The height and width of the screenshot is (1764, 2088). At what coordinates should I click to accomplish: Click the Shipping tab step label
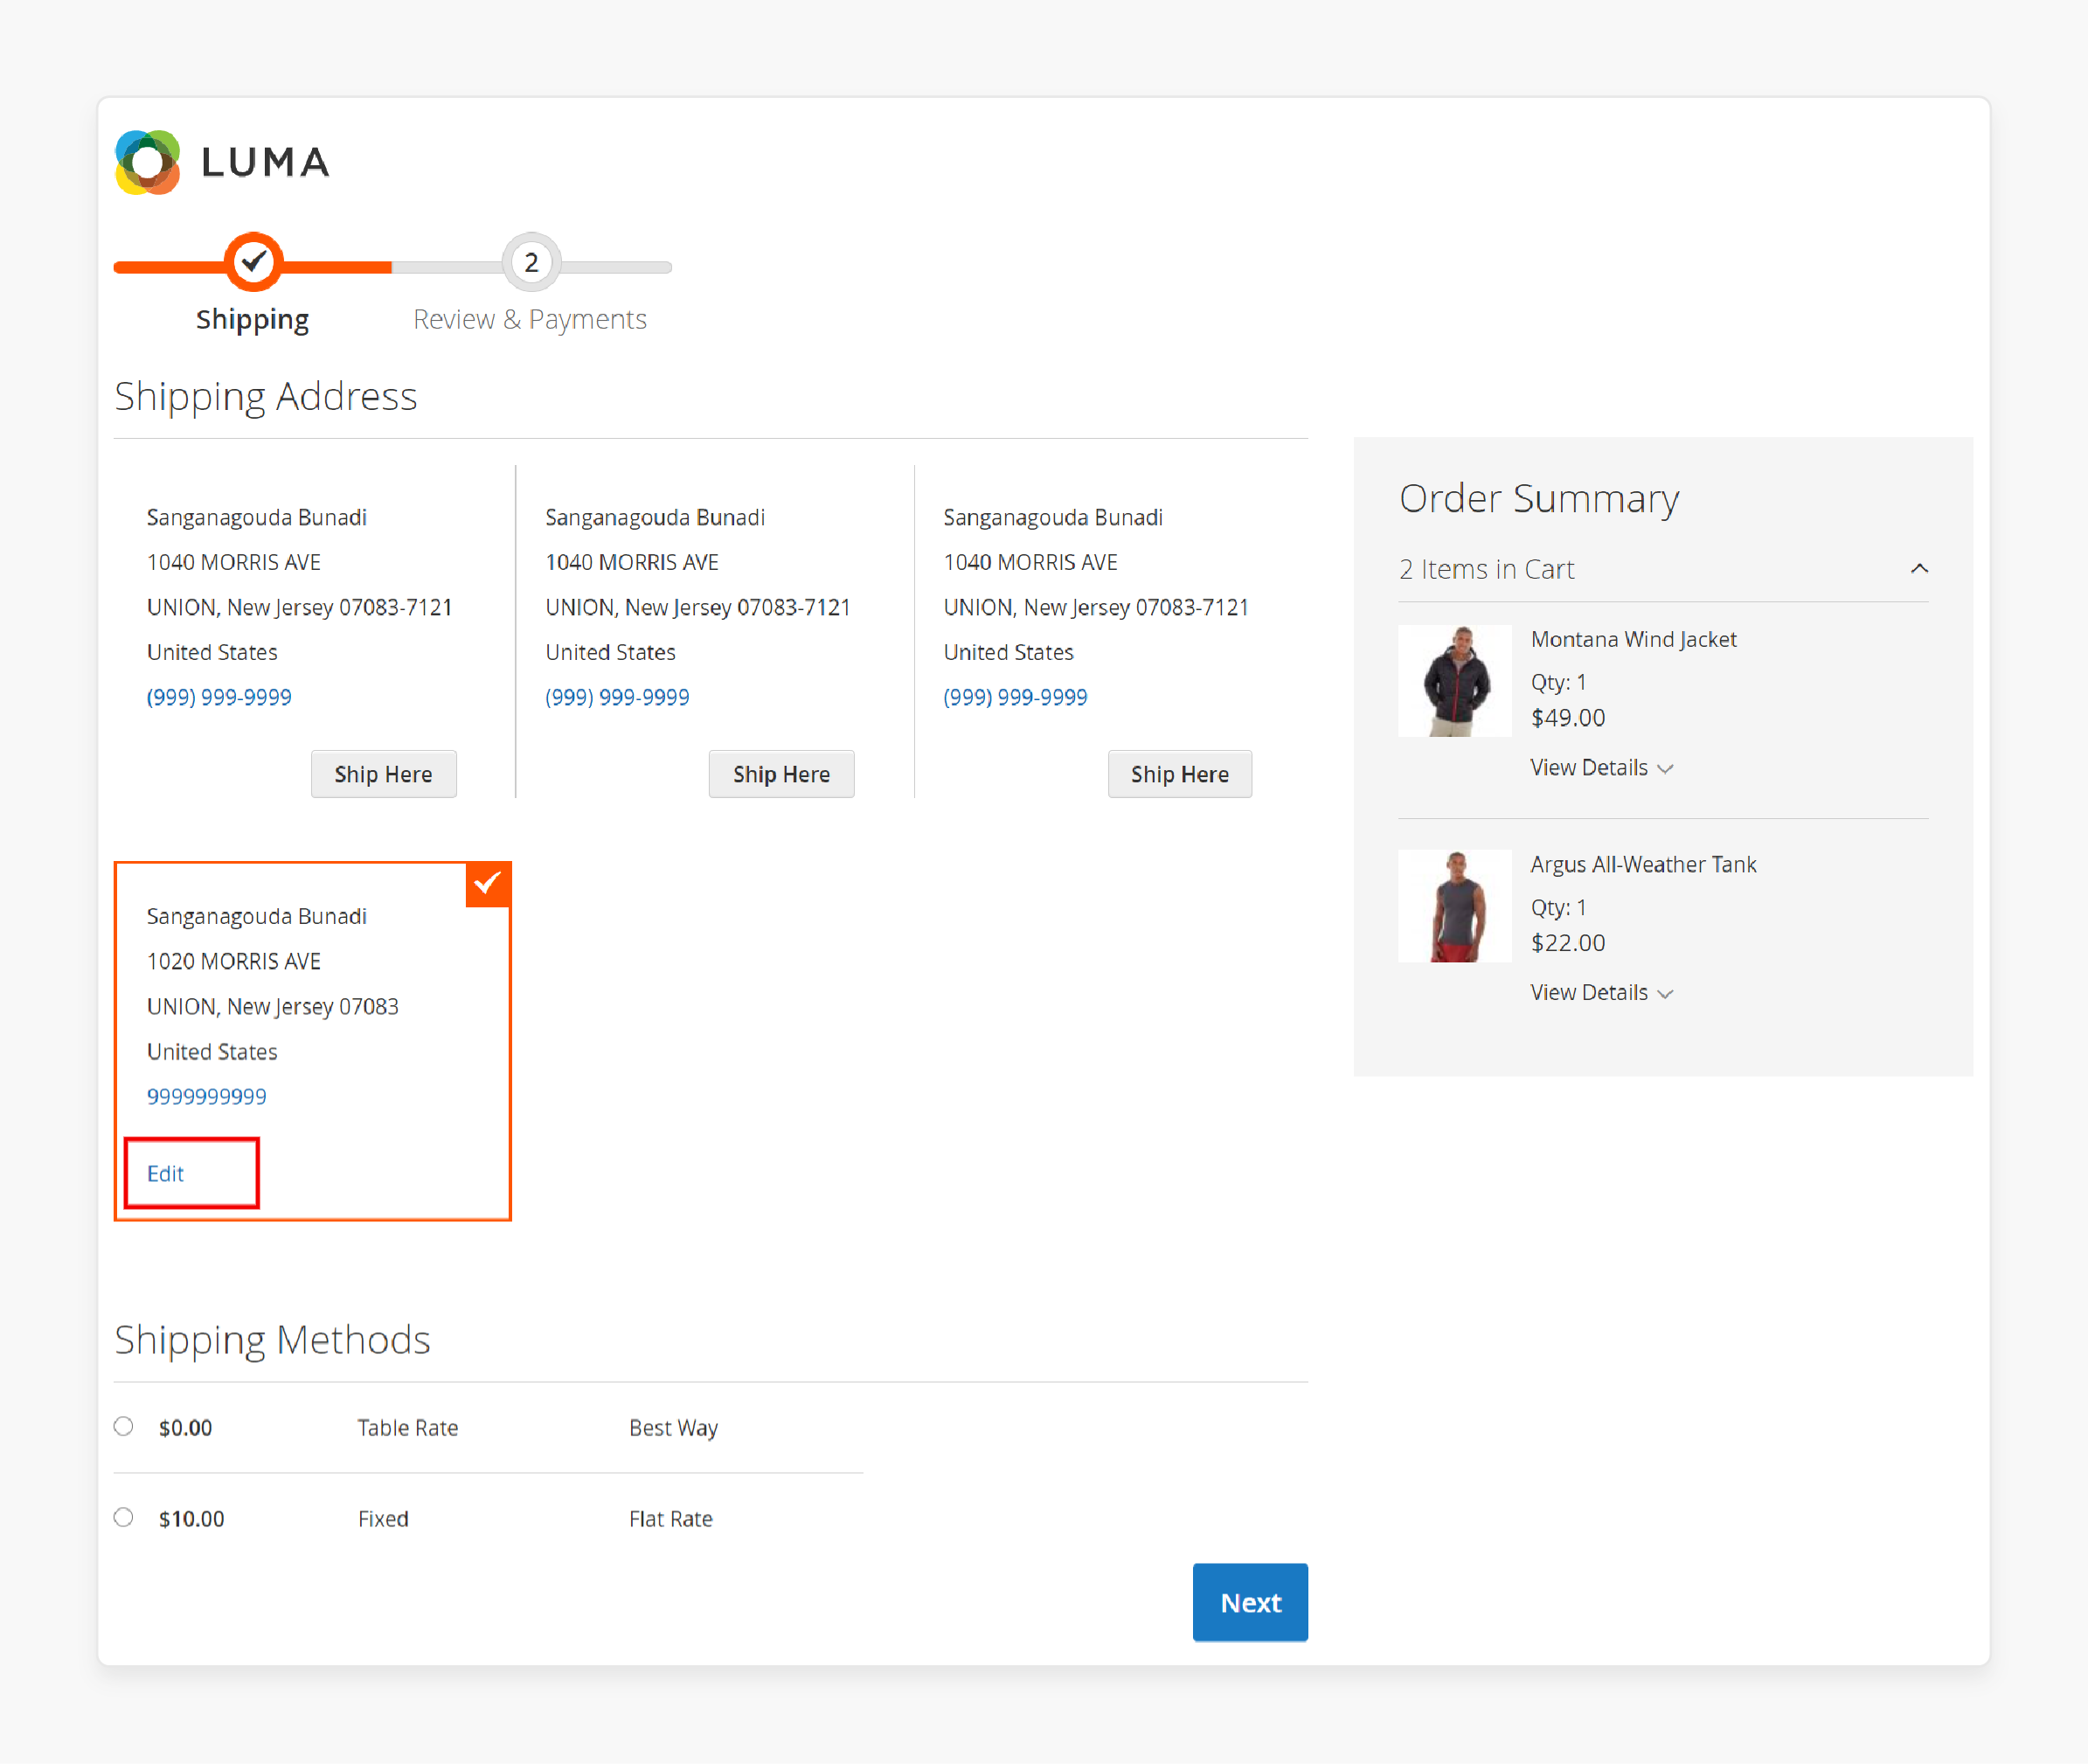(250, 318)
